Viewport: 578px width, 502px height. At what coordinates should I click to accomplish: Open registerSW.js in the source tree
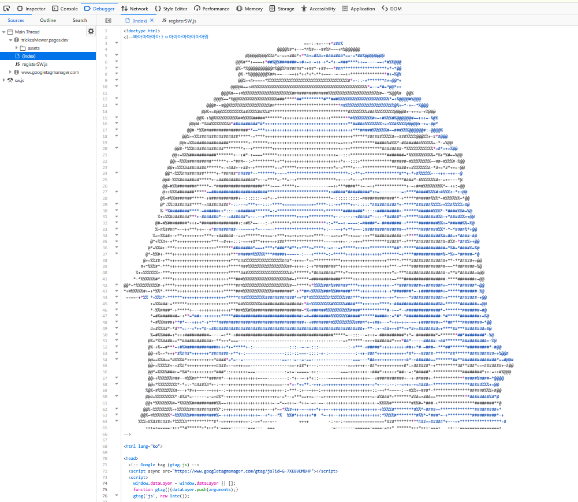[x=34, y=64]
